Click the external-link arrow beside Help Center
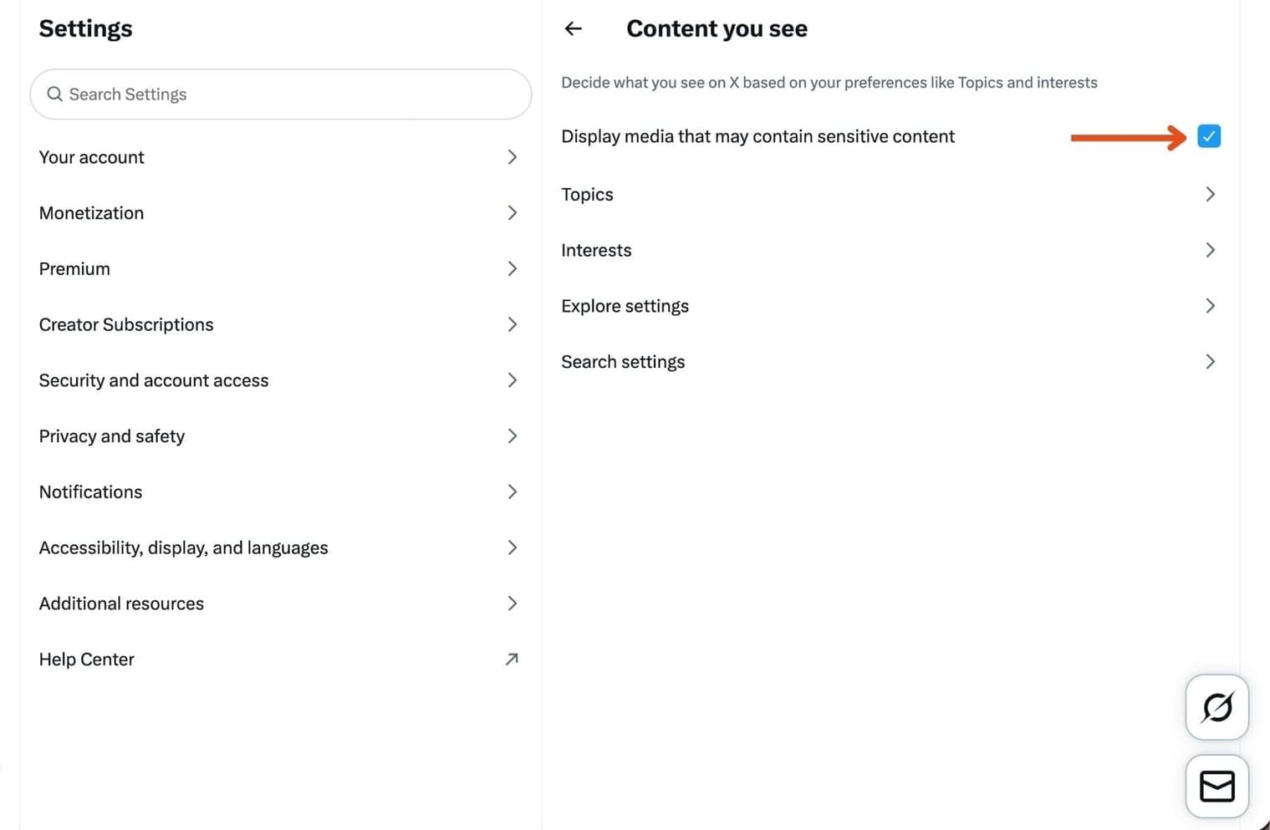 pyautogui.click(x=512, y=659)
